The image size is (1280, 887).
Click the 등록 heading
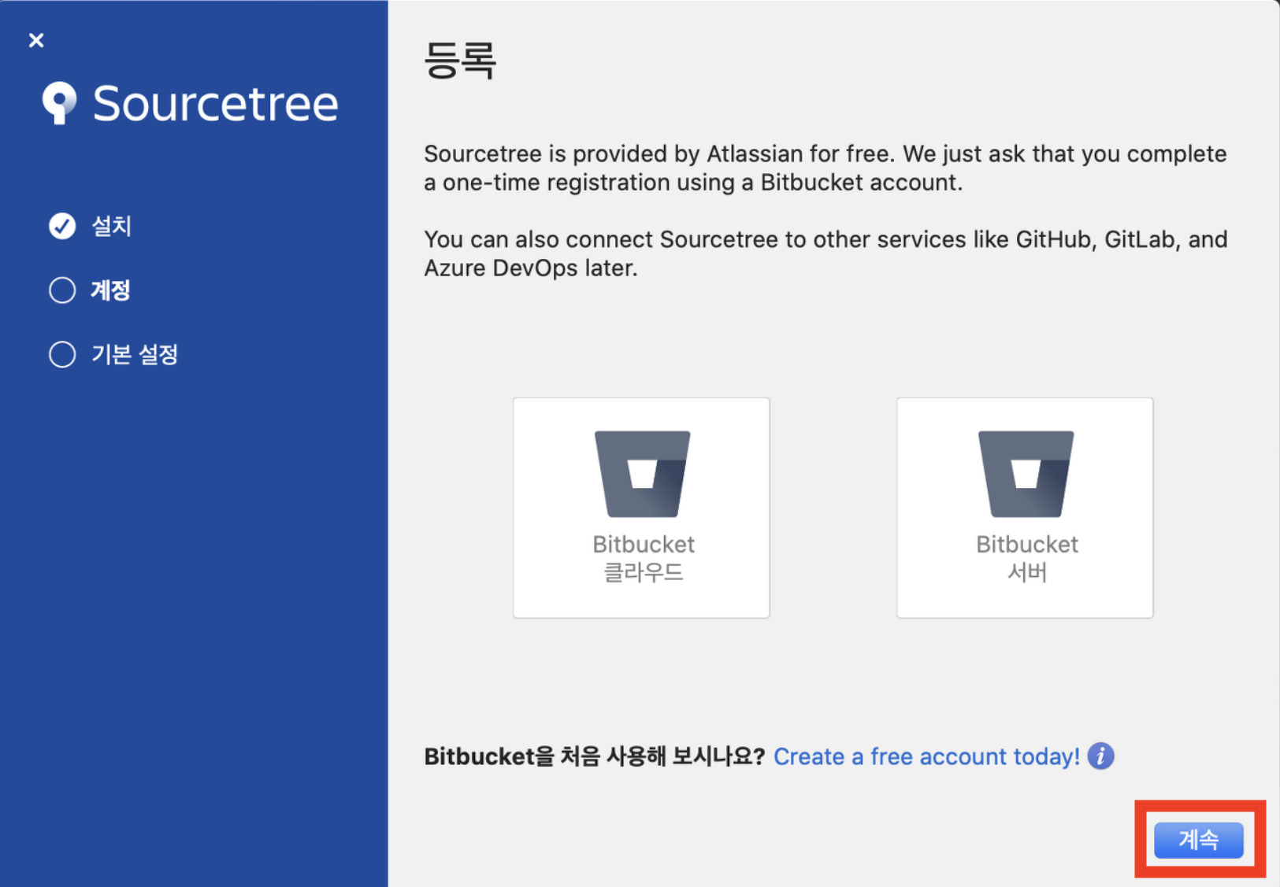tap(460, 60)
